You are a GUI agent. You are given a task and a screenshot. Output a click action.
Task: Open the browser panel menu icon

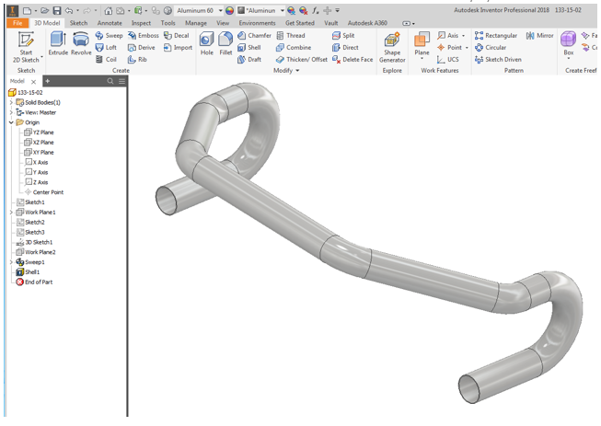pyautogui.click(x=121, y=81)
